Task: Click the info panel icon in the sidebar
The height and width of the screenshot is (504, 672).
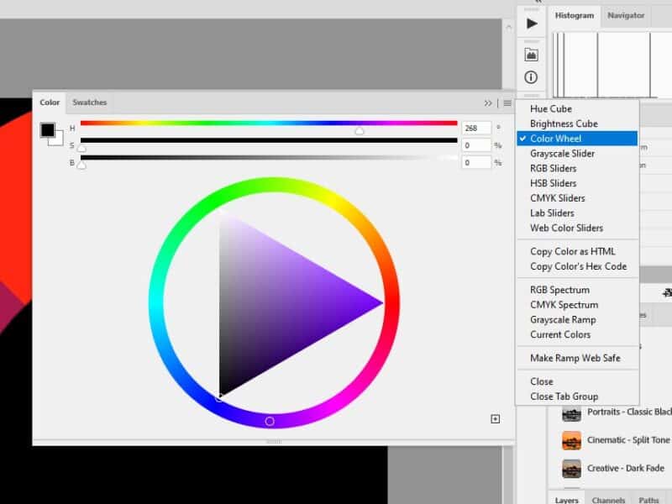Action: tap(531, 76)
